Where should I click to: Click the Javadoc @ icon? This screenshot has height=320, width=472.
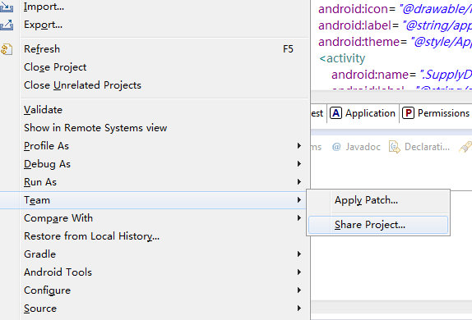[x=336, y=147]
